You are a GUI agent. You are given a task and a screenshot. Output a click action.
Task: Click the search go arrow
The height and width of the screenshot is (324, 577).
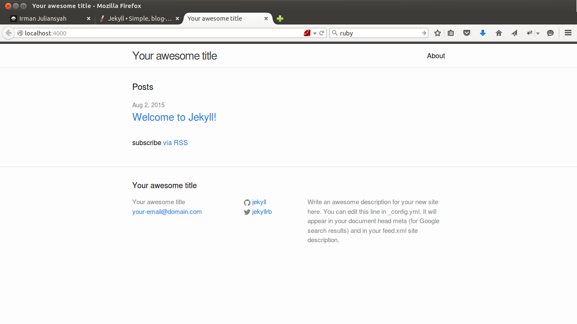(x=424, y=33)
